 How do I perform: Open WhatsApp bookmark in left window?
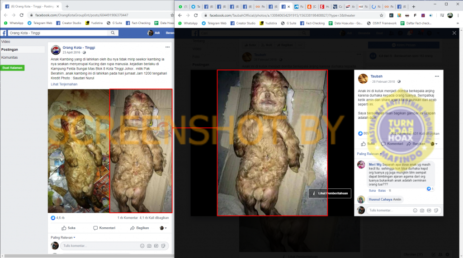14,23
